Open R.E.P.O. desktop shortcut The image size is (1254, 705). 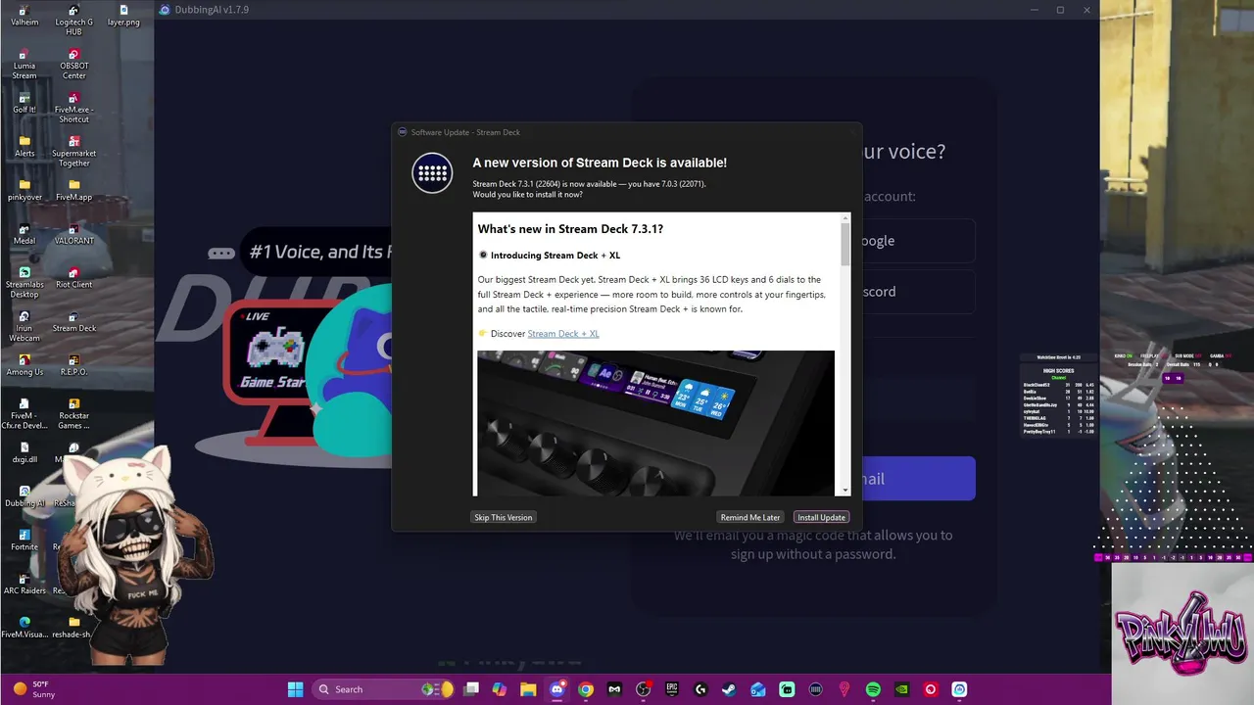(74, 365)
